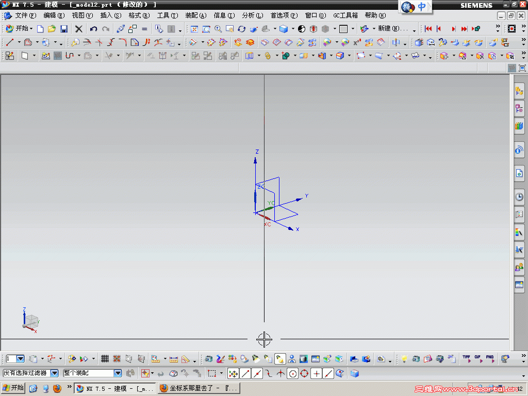Click the Expression x squared icon

(x=357, y=42)
